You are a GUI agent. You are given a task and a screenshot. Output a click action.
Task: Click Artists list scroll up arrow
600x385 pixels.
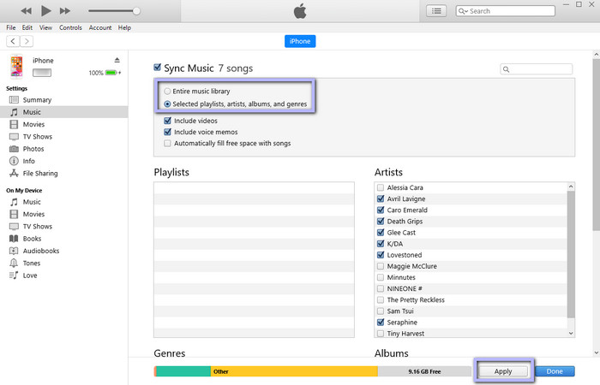571,187
